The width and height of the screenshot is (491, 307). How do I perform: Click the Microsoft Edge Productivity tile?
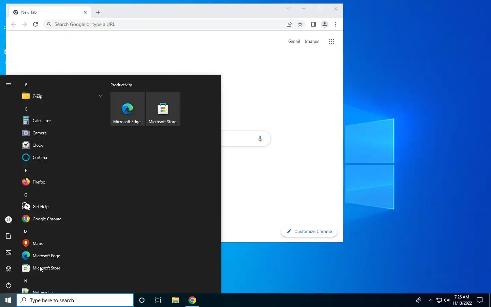point(128,109)
